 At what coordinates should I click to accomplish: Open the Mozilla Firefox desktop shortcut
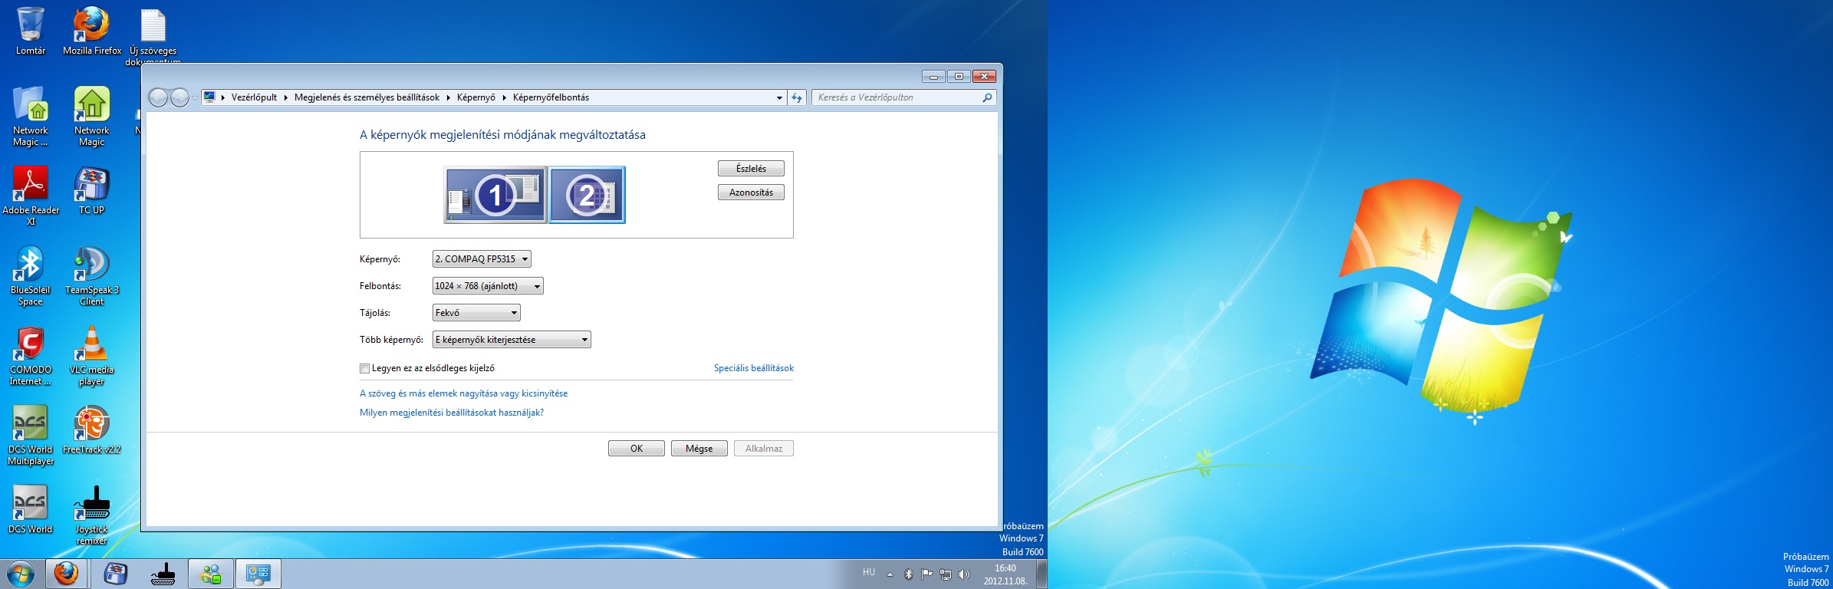point(92,31)
